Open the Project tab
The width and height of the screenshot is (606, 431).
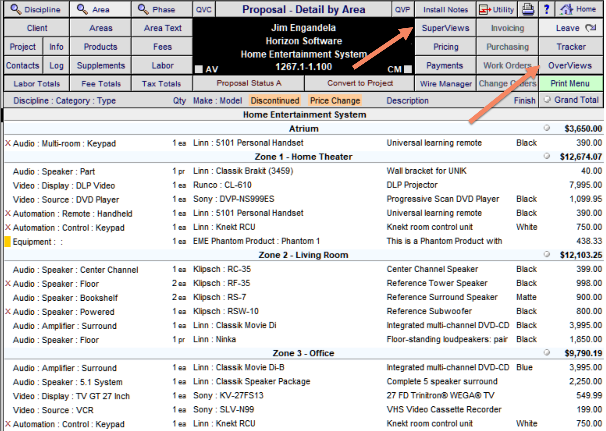click(x=23, y=46)
